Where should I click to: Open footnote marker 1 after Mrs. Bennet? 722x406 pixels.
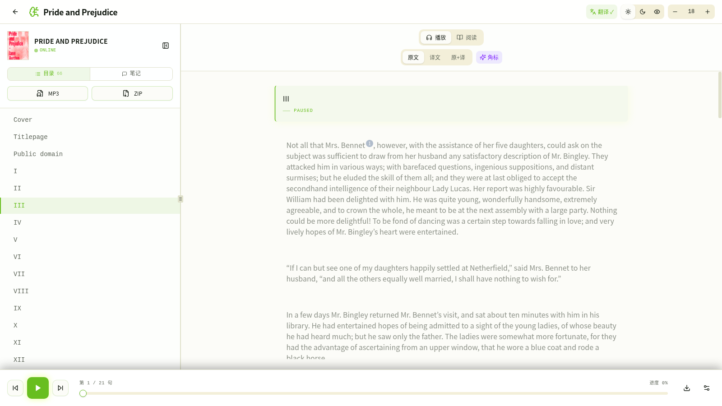pyautogui.click(x=370, y=143)
